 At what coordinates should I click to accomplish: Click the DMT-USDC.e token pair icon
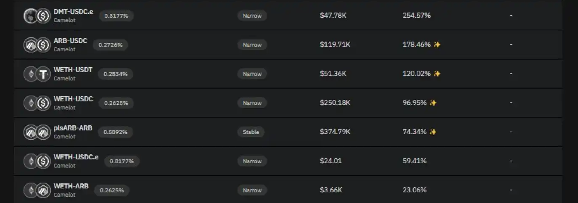coord(37,16)
